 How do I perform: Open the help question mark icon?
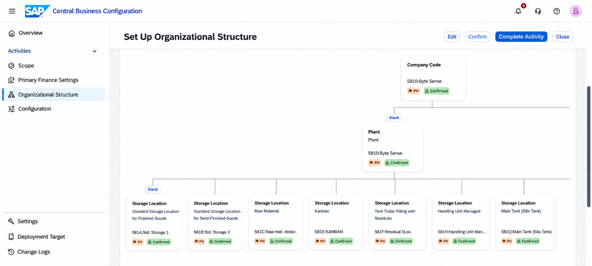tap(556, 11)
